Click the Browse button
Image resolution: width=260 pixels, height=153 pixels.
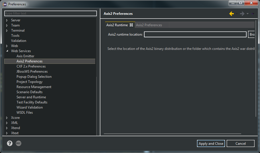(x=251, y=34)
